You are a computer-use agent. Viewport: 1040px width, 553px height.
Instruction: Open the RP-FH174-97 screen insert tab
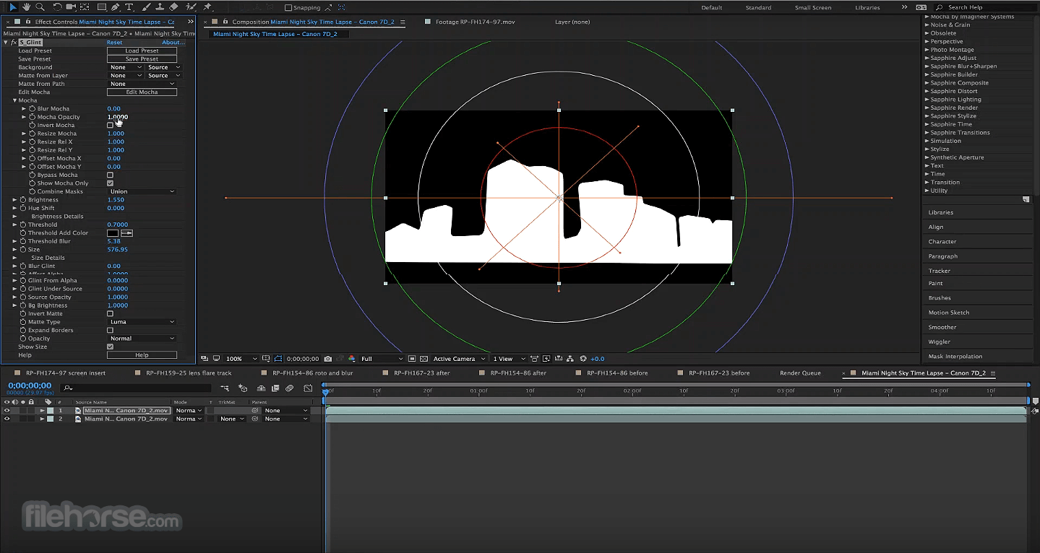point(65,373)
